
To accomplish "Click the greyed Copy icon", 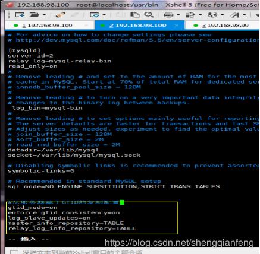I will click(120, 15).
